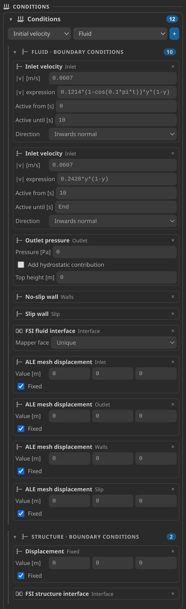Uncheck Fixed for ALE mesh displacement Inlet
This screenshot has height=609, width=186.
(21, 386)
